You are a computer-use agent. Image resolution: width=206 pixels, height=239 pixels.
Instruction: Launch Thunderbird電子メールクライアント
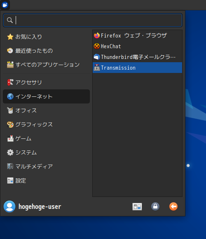coord(137,57)
